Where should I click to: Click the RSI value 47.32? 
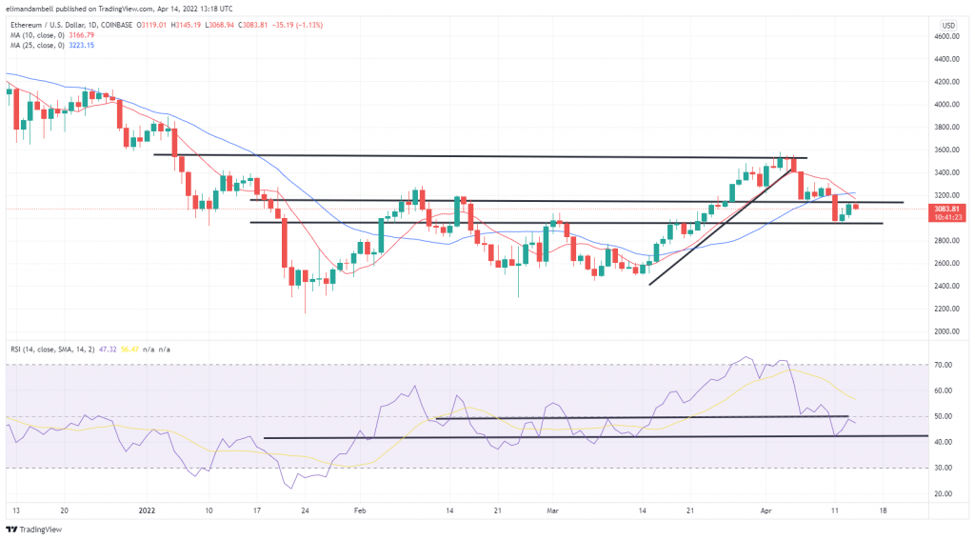108,350
